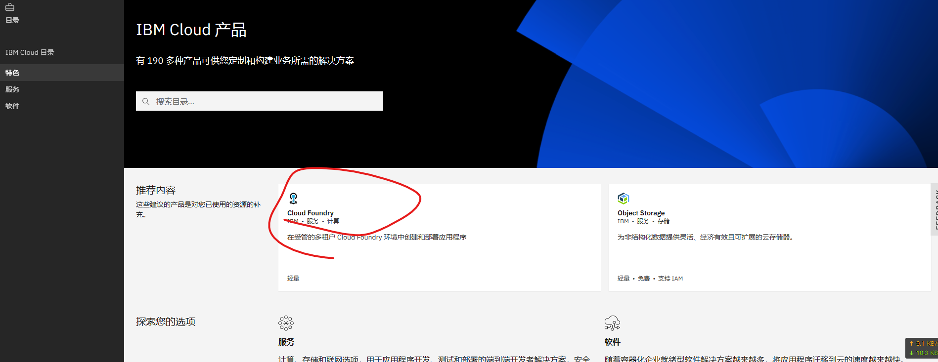Image resolution: width=938 pixels, height=362 pixels.
Task: Click the 搜索目录 search input field
Action: point(260,101)
